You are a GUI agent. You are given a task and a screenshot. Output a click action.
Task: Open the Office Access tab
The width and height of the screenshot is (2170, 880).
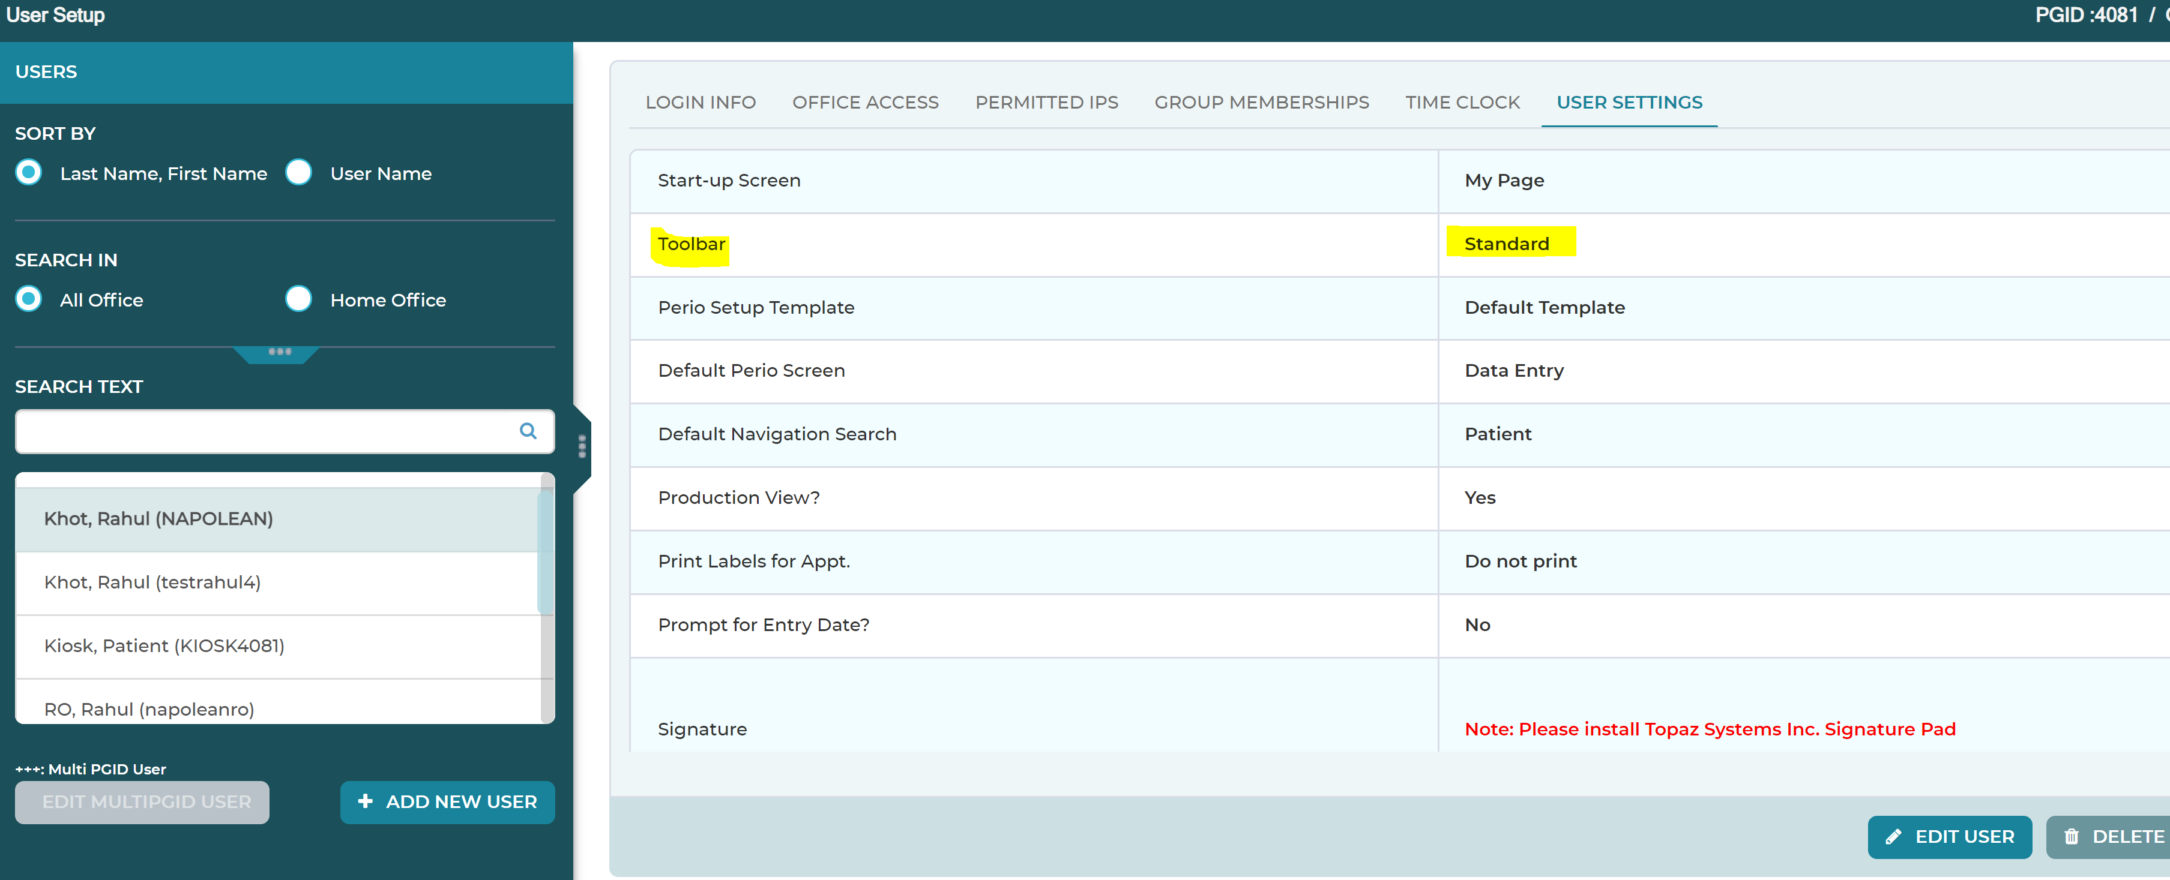865,102
